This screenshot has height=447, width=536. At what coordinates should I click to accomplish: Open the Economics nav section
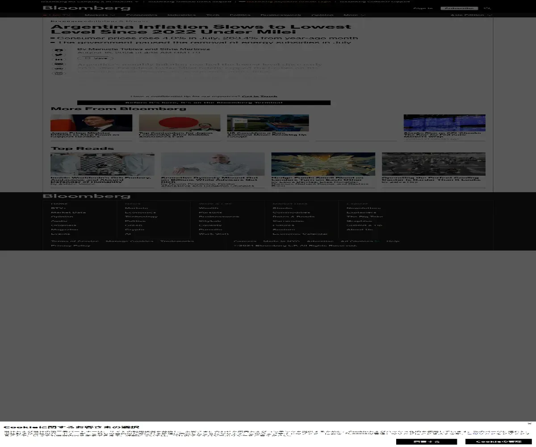coord(142,15)
